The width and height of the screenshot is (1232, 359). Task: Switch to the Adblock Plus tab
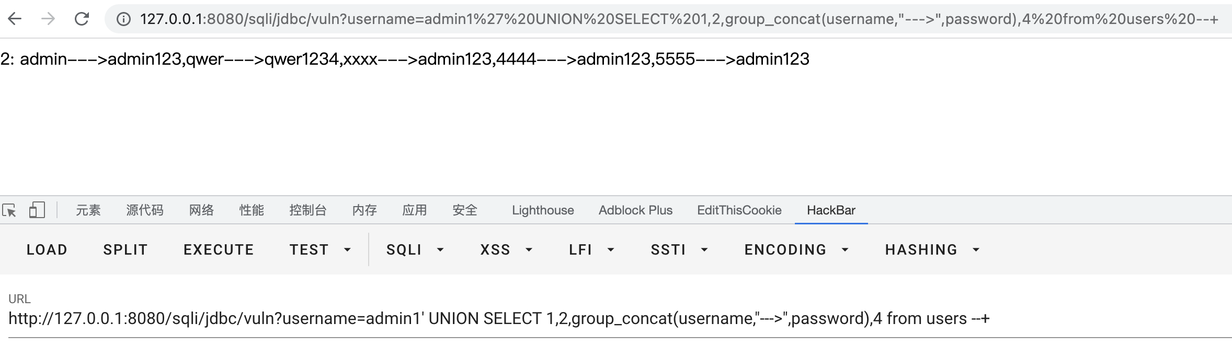coord(635,210)
